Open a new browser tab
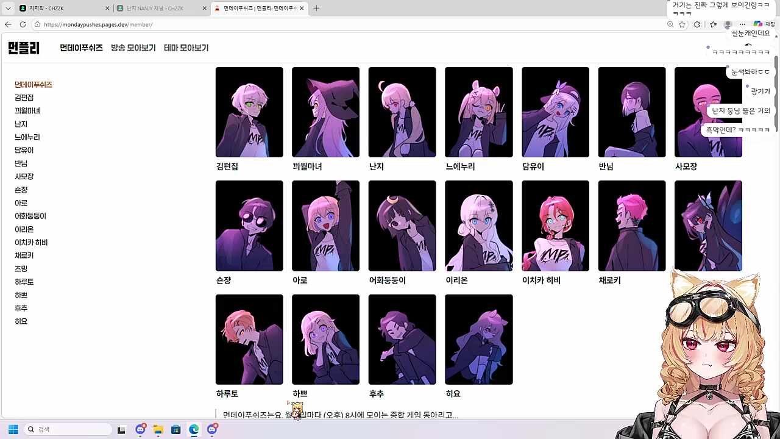 pos(316,9)
